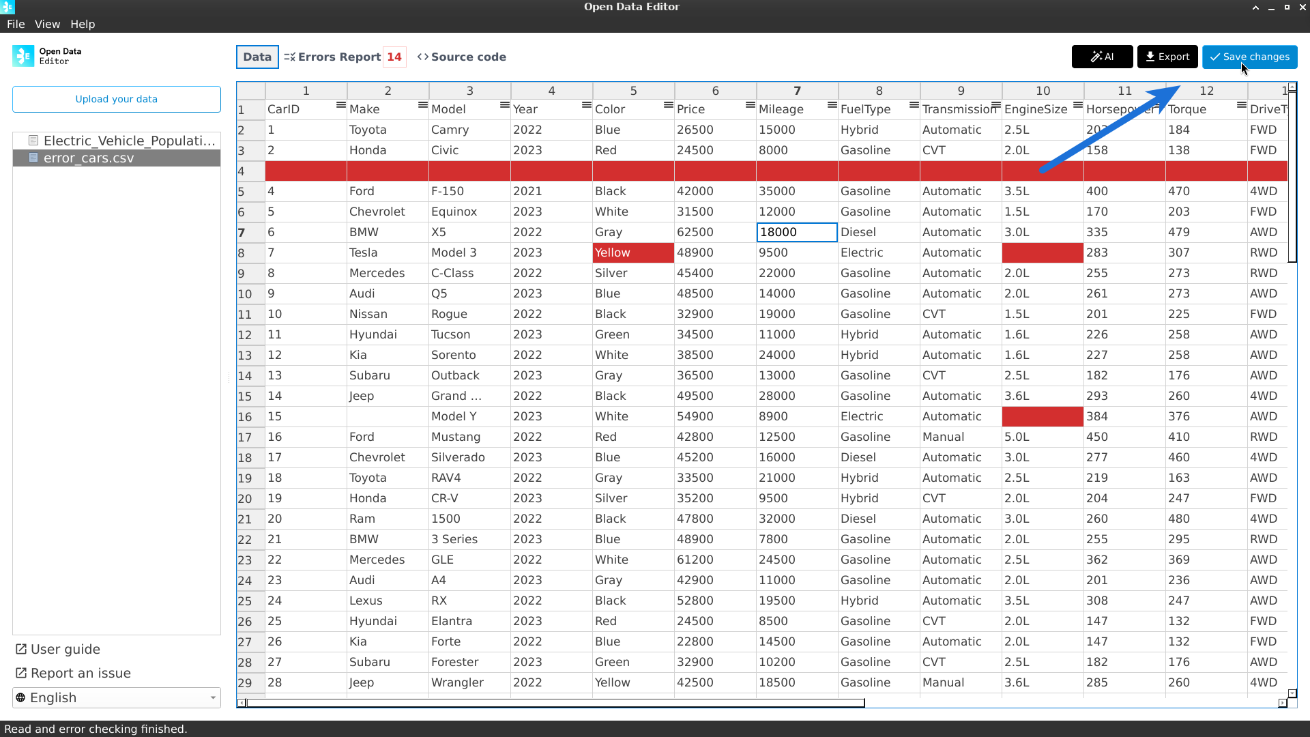The width and height of the screenshot is (1310, 737).
Task: Select the Electric_Vehicle_Population file
Action: [128, 141]
